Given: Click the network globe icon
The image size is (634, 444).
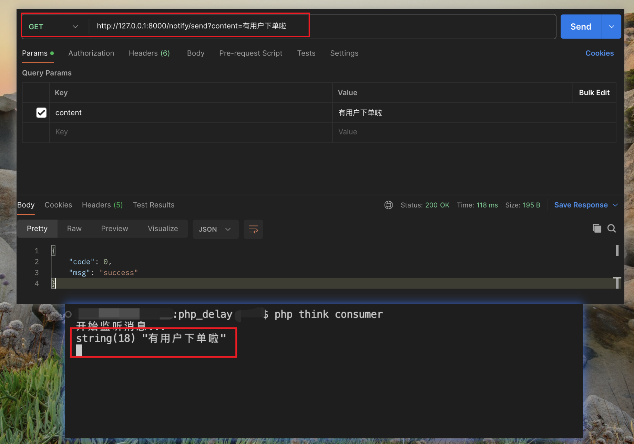Looking at the screenshot, I should (x=388, y=205).
